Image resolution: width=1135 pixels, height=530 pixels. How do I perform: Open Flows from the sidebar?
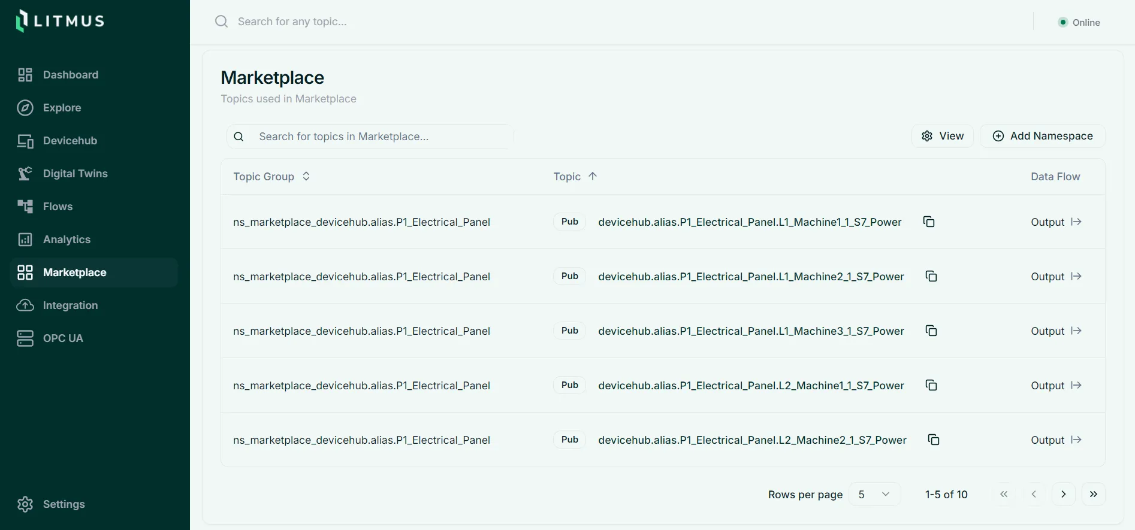[x=94, y=207]
